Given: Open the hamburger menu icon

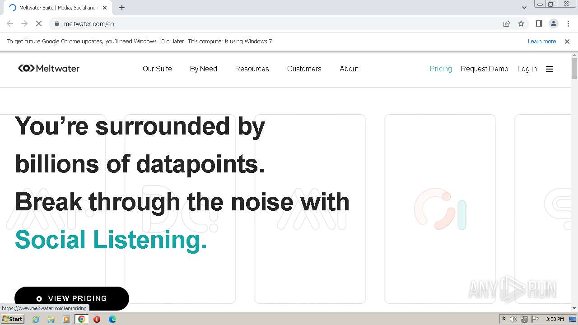Looking at the screenshot, I should pos(549,69).
